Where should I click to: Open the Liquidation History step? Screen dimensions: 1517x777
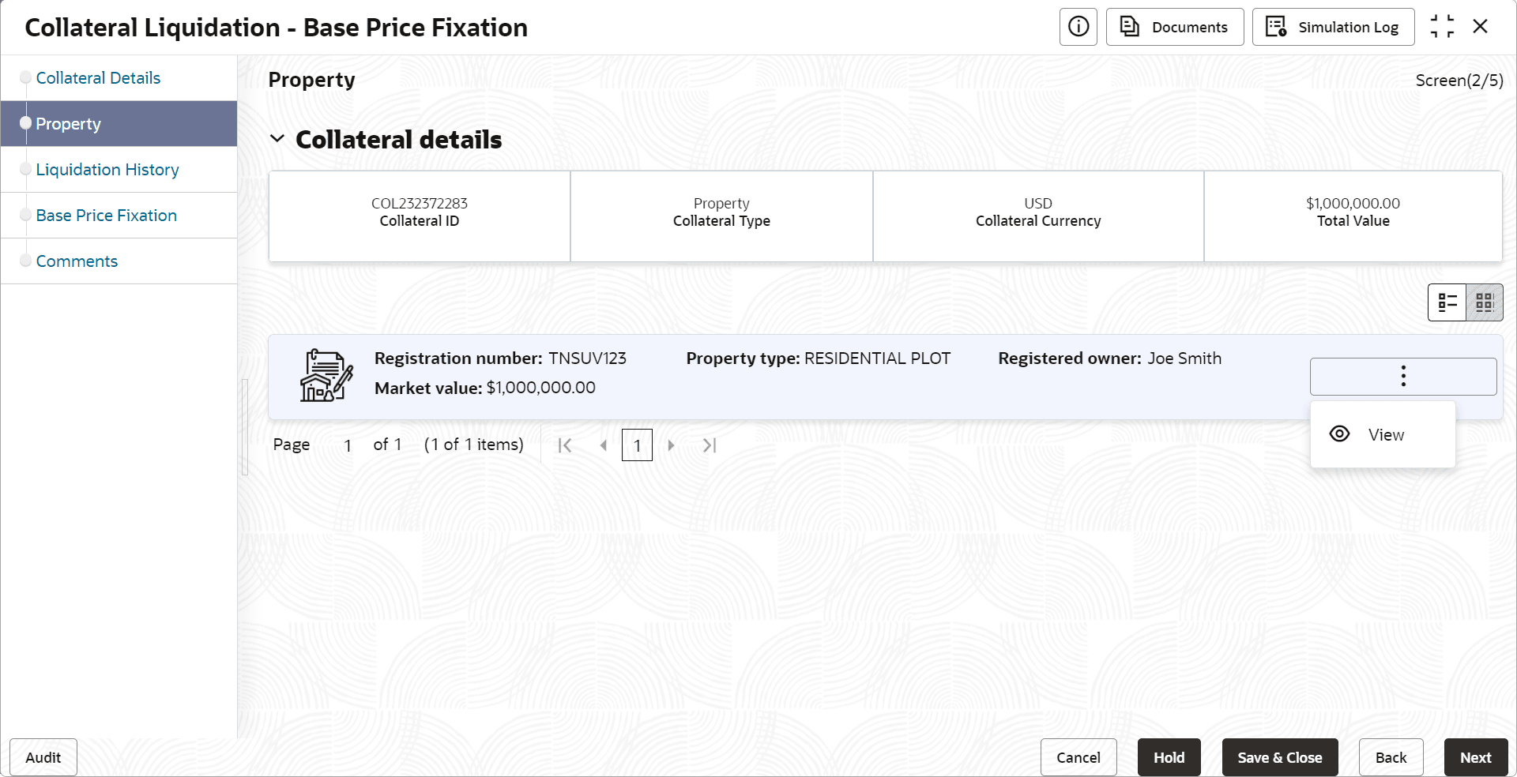(x=107, y=170)
